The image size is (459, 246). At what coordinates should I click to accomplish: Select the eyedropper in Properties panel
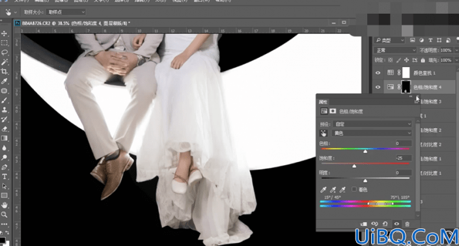coord(323,189)
